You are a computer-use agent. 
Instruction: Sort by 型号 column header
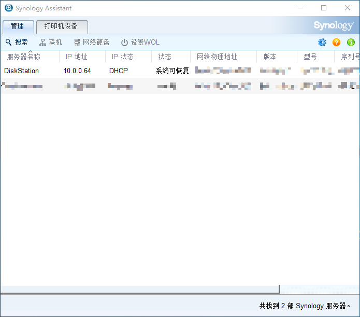click(315, 57)
